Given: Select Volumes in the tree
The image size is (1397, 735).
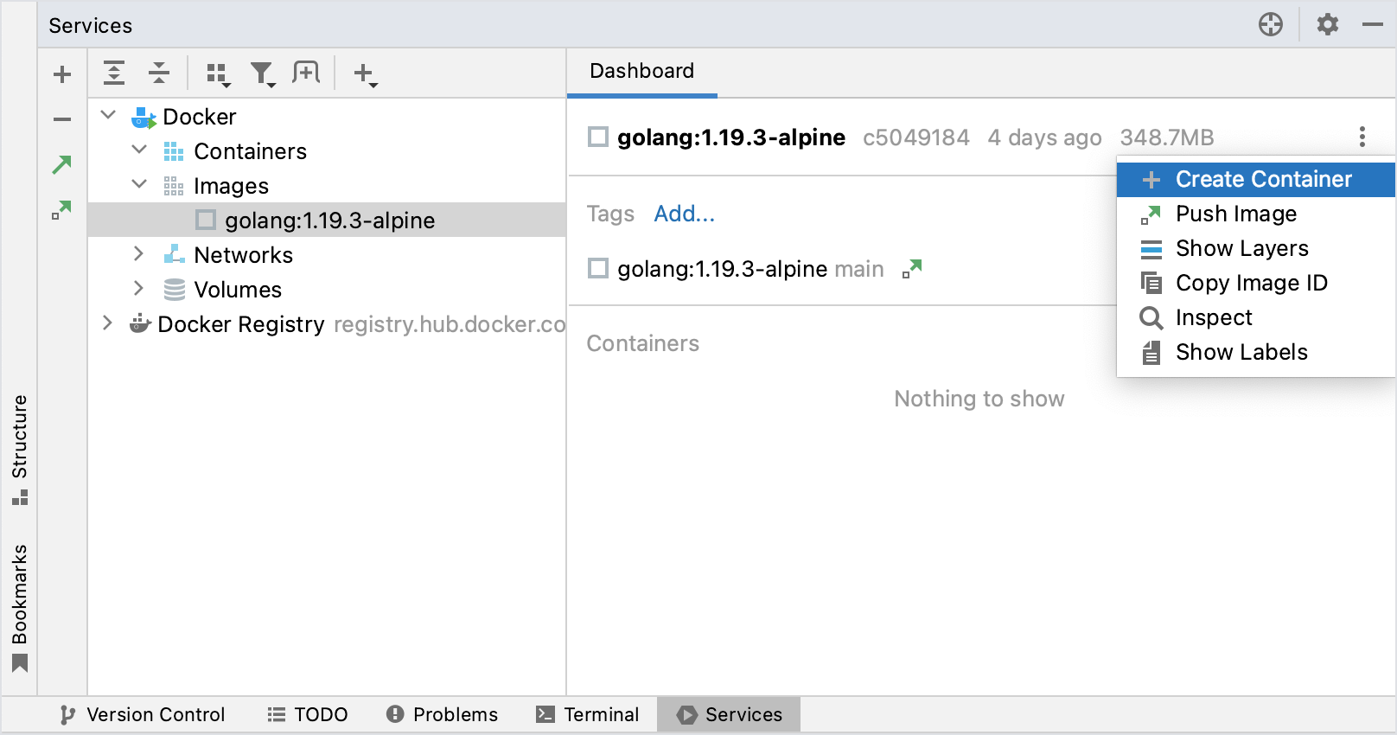Looking at the screenshot, I should pos(238,290).
